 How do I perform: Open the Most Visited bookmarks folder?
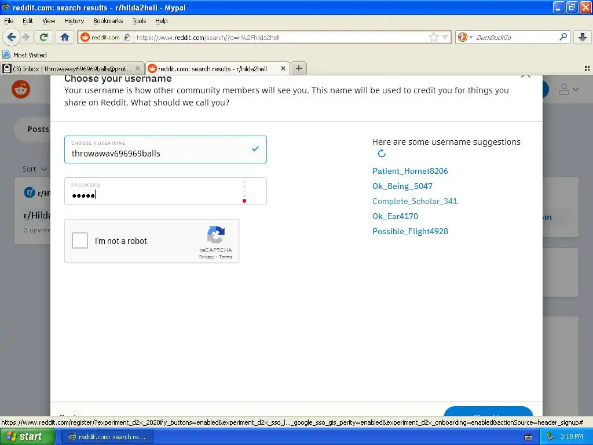click(25, 55)
